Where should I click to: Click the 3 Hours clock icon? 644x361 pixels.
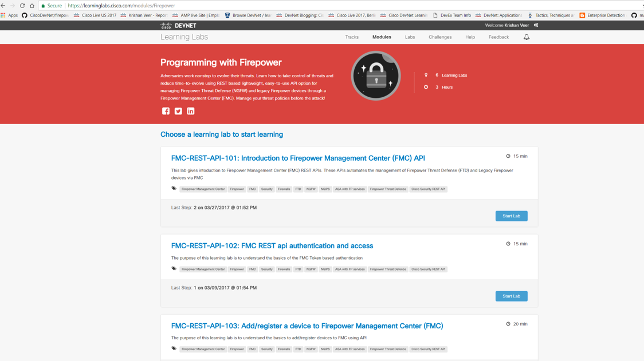[426, 87]
